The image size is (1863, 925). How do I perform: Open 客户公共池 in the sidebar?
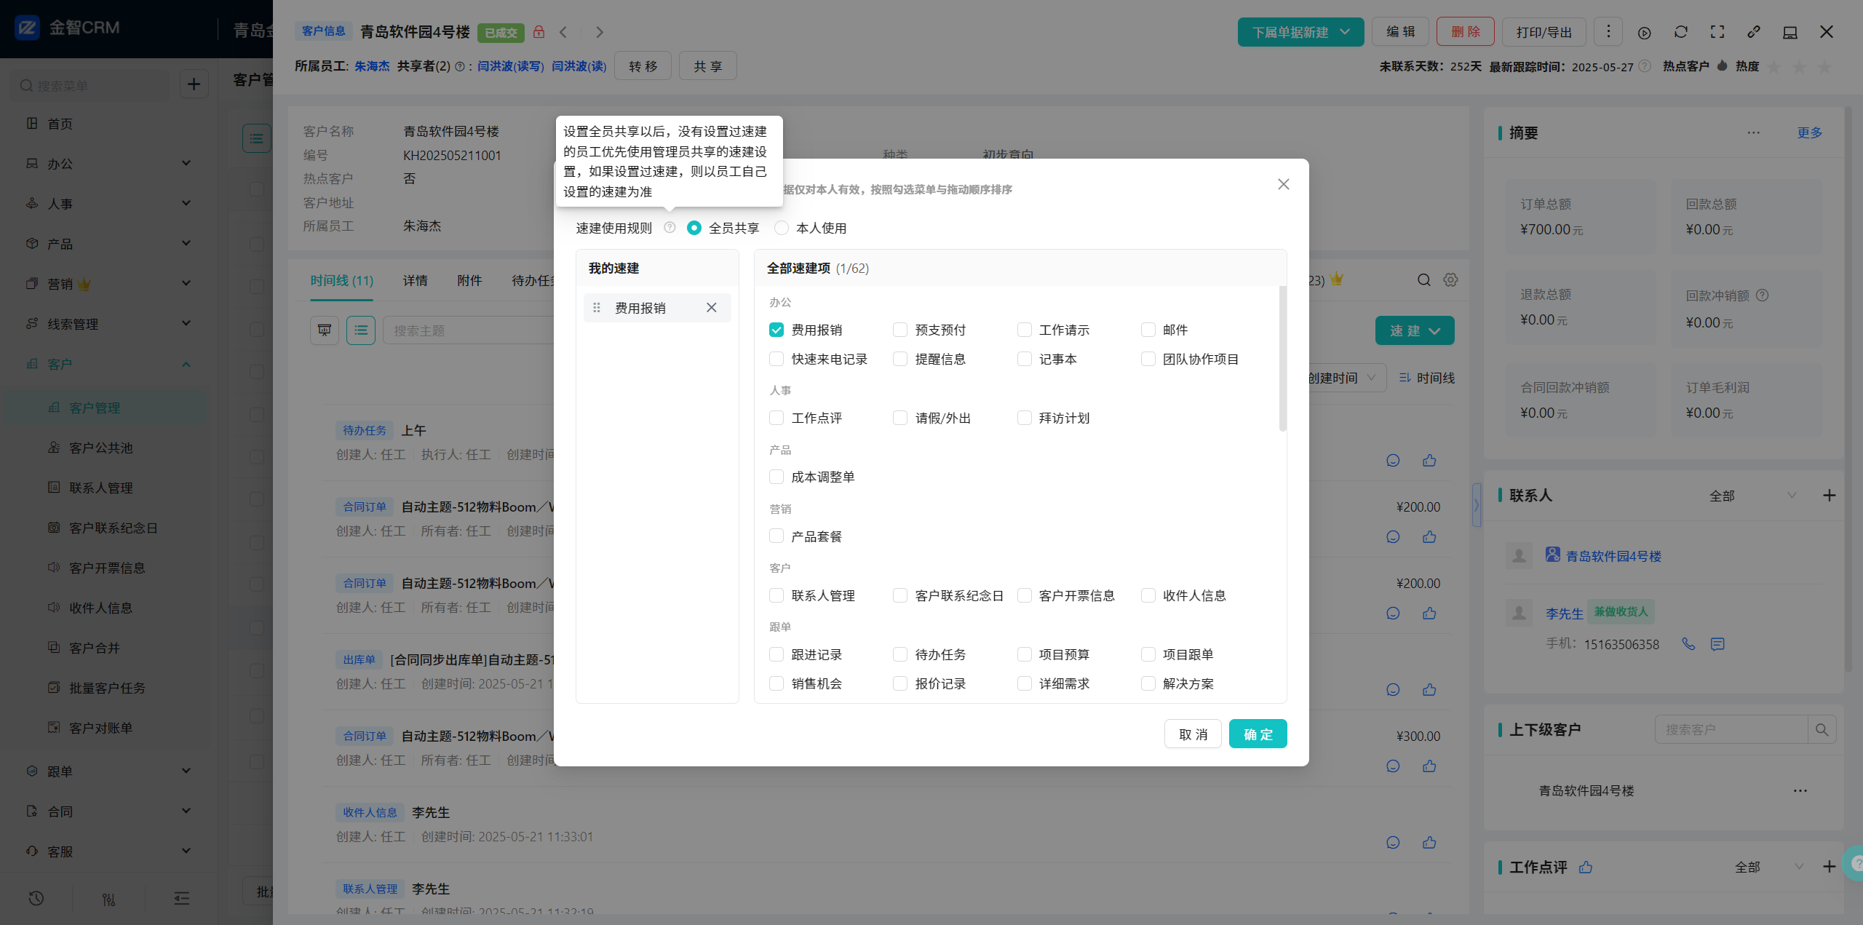click(x=100, y=448)
